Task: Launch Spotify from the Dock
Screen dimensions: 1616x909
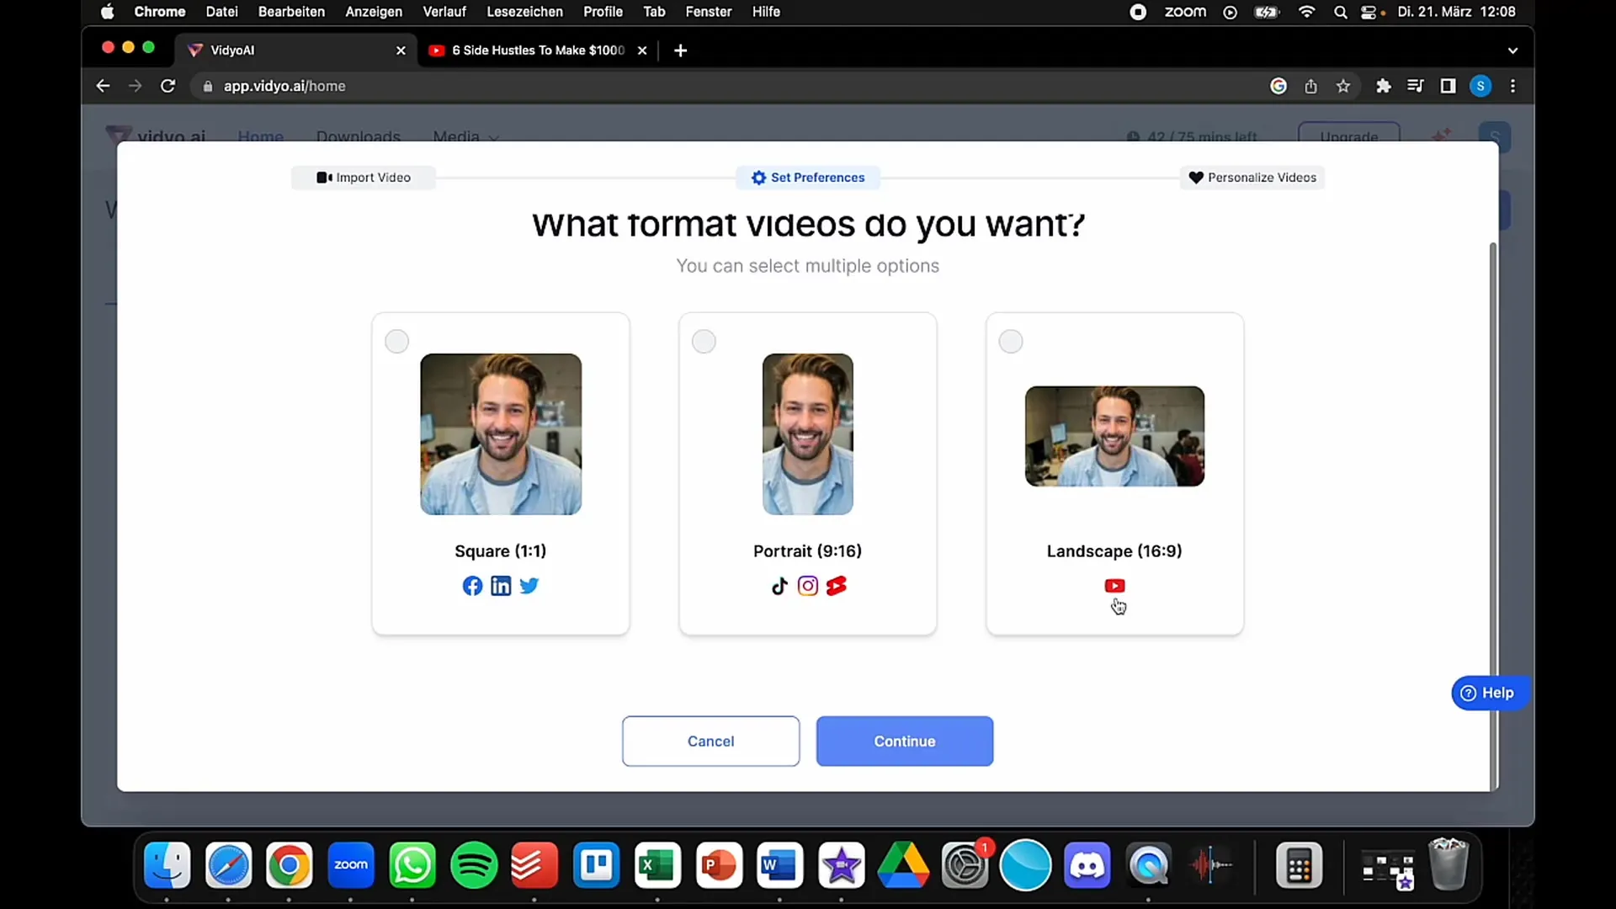Action: 474,865
